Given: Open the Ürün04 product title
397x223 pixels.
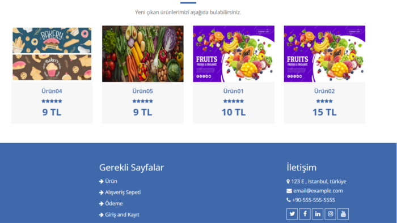Looking at the screenshot, I should click(x=52, y=91).
